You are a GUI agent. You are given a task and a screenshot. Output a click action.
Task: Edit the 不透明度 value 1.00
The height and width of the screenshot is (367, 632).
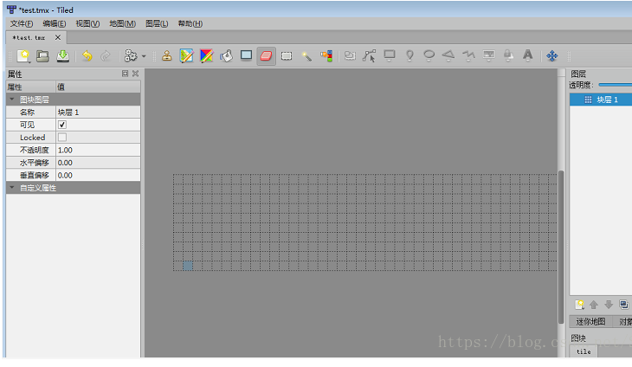pos(98,151)
